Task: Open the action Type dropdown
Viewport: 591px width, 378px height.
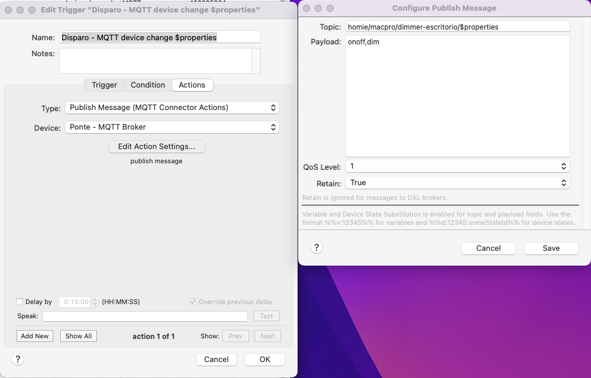Action: click(172, 108)
